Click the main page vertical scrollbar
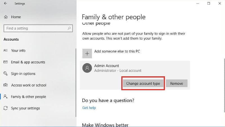 tap(224, 85)
